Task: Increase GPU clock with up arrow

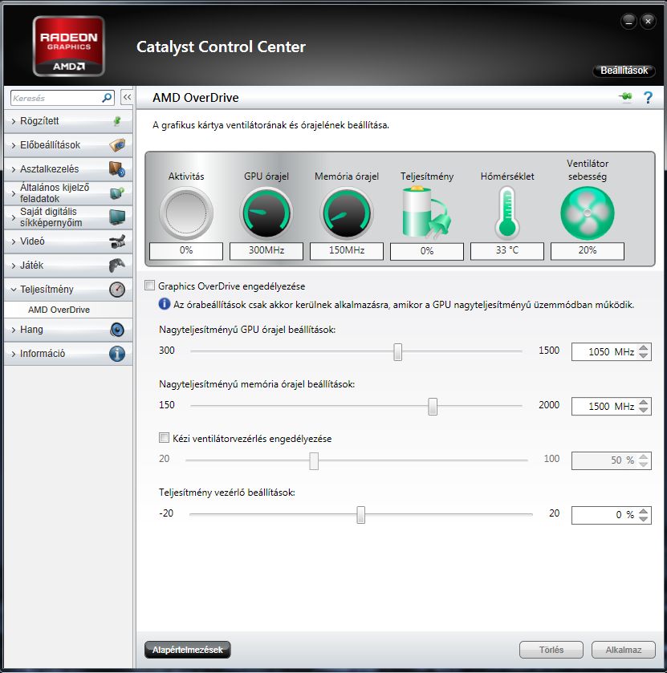Action: (644, 347)
